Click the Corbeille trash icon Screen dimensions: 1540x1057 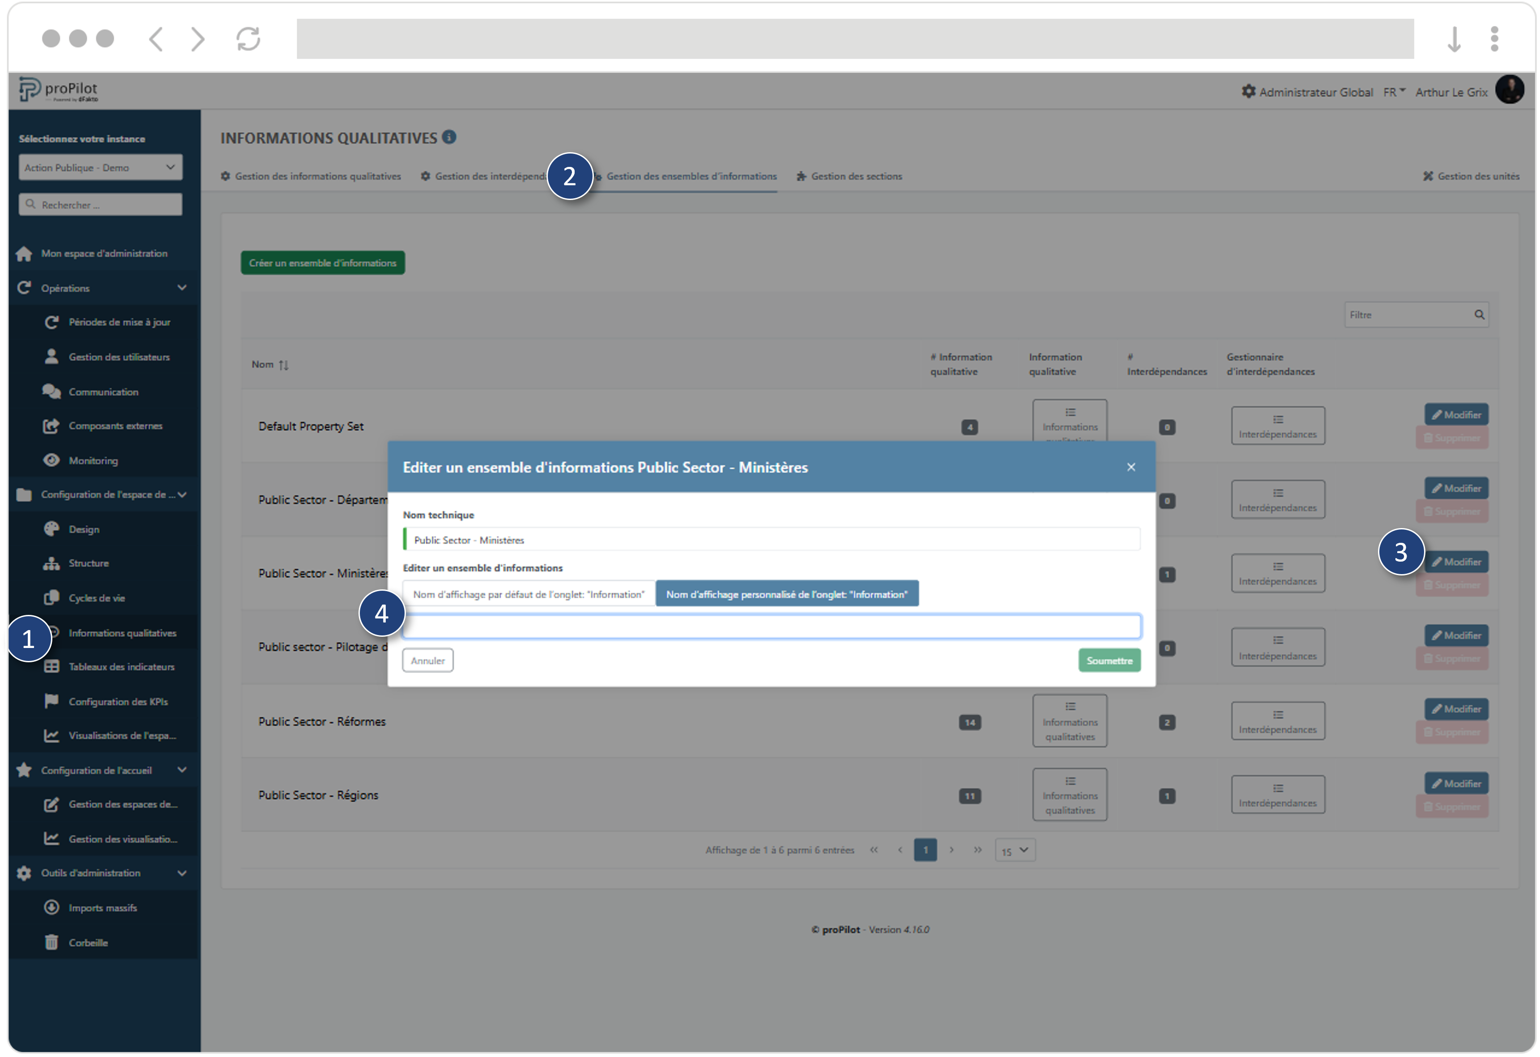(x=51, y=942)
